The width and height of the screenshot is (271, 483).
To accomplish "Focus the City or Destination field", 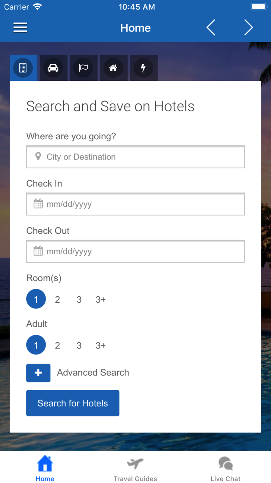I will [135, 157].
